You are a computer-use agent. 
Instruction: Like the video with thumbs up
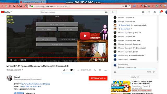64,70
